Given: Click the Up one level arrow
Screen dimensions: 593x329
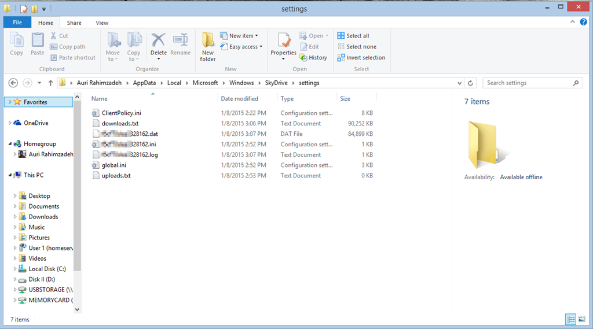Looking at the screenshot, I should [x=51, y=83].
